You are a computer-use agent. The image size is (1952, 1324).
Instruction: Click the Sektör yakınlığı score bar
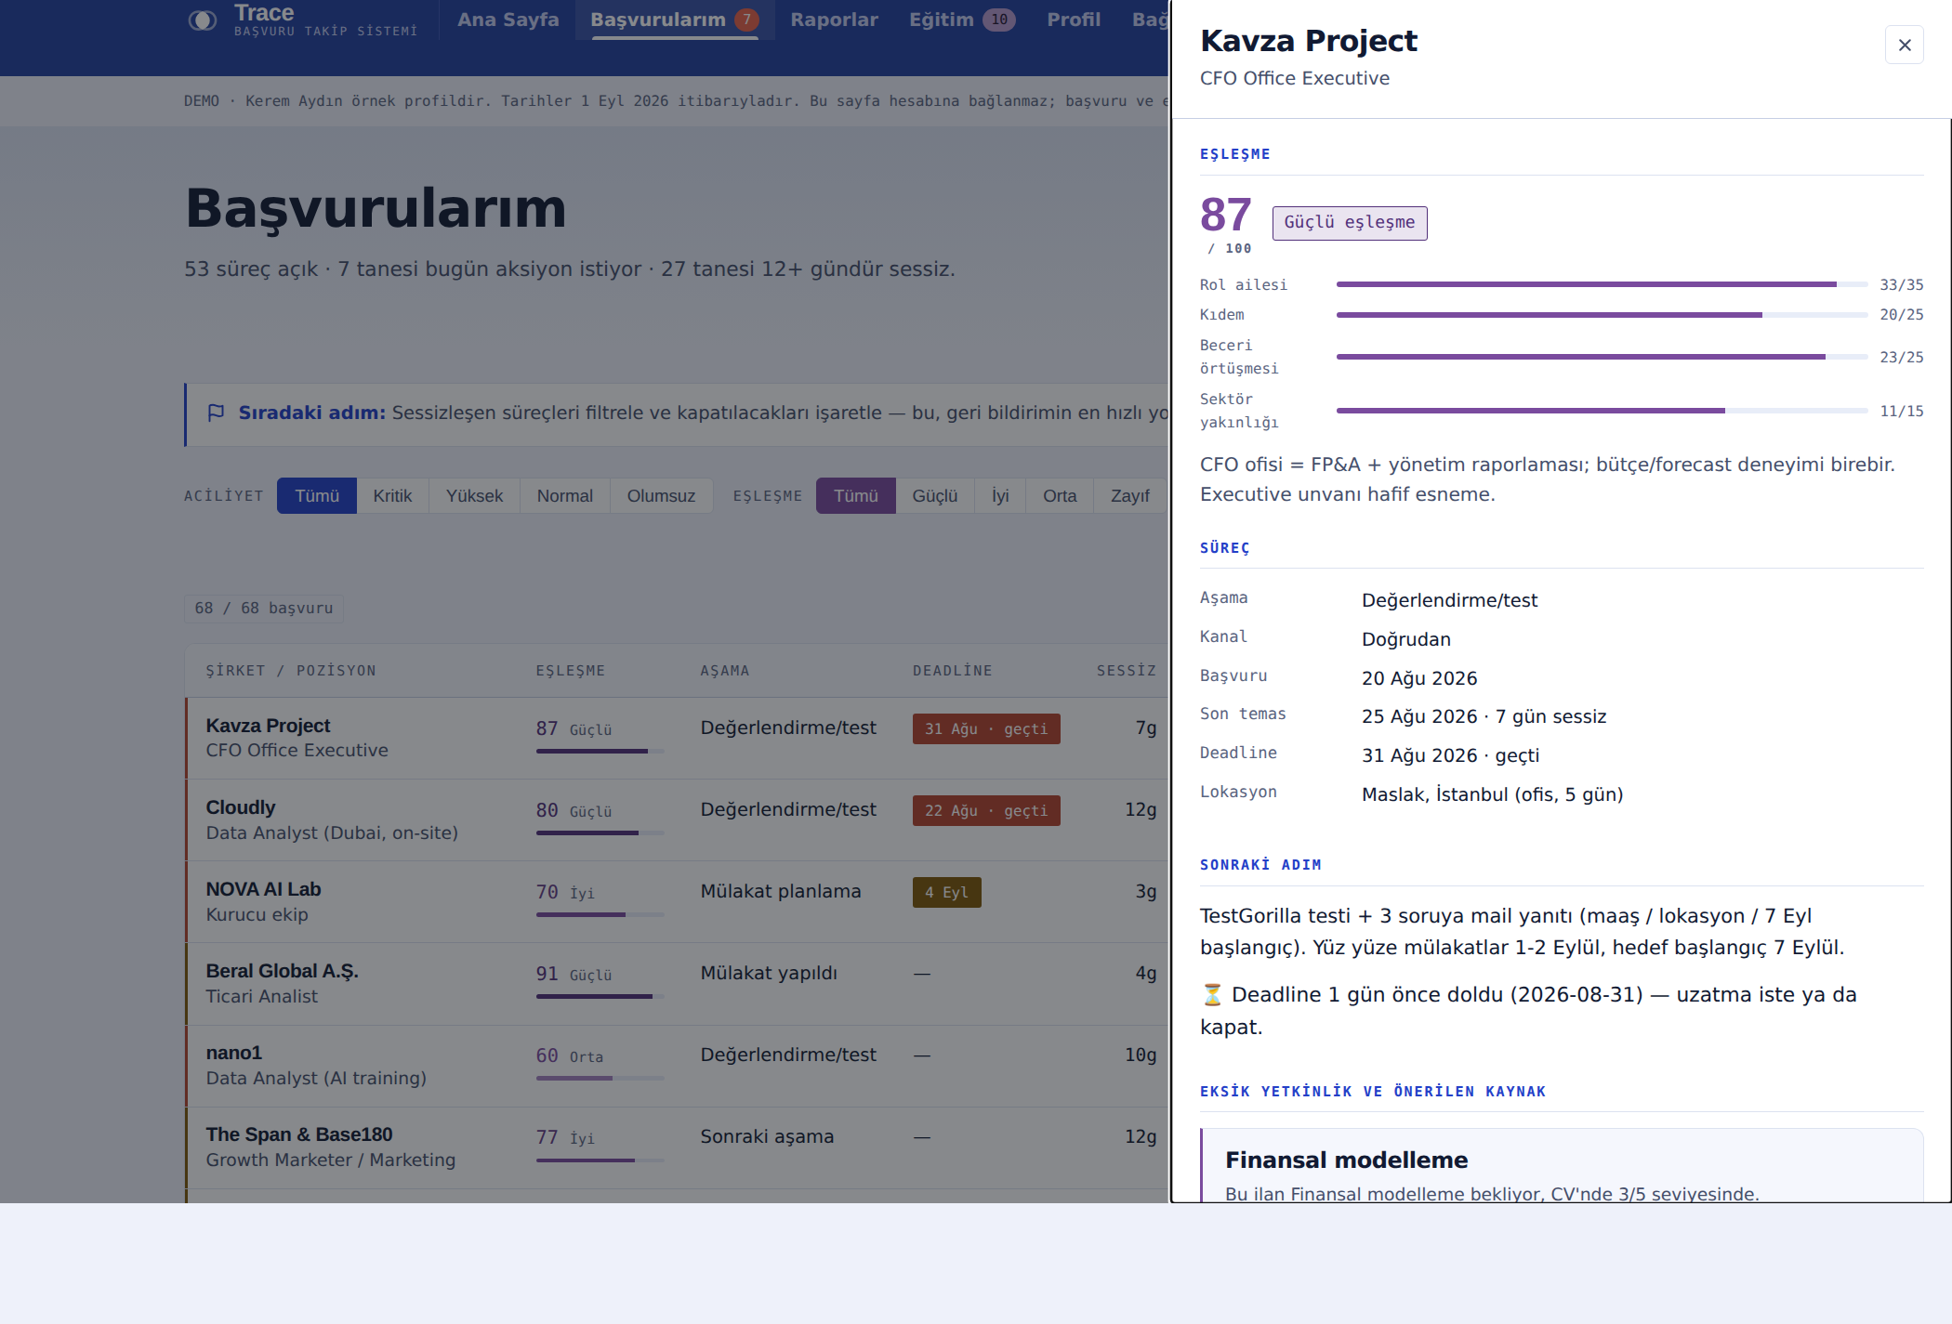coord(1602,411)
